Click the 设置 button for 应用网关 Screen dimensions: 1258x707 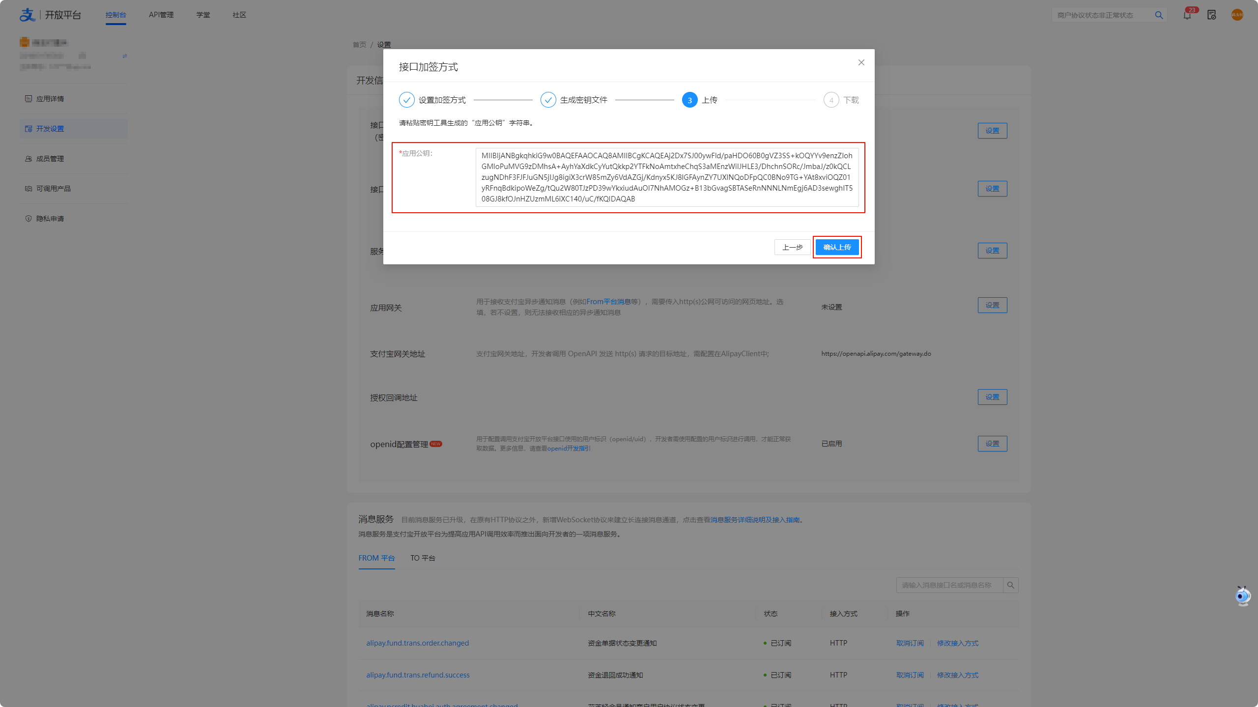coord(992,305)
